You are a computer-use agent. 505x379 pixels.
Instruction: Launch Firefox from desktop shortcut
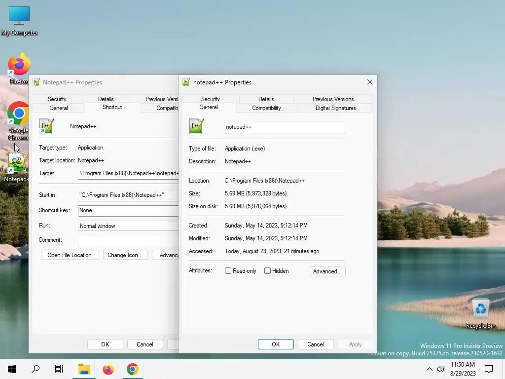pyautogui.click(x=19, y=69)
